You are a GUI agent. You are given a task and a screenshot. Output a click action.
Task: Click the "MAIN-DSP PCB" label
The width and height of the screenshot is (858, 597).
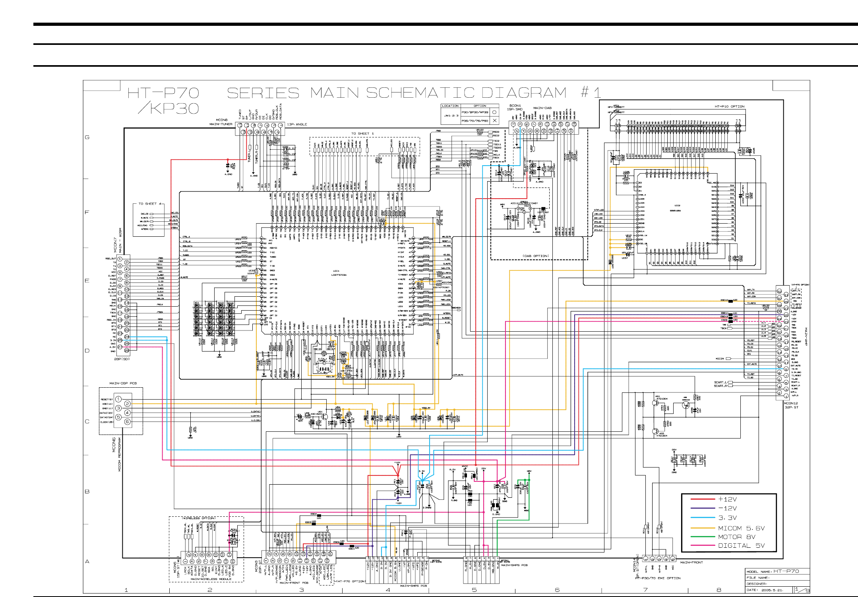coord(123,383)
